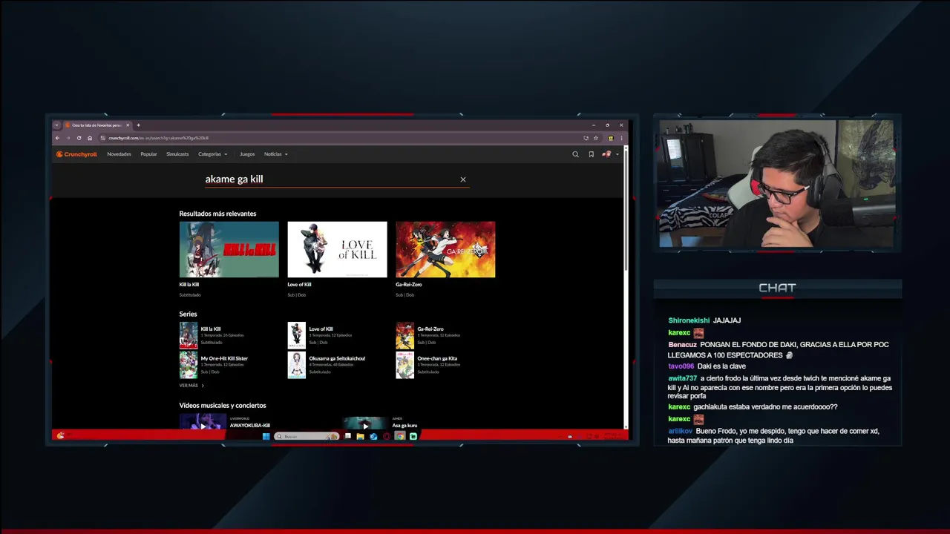Open the Love of Kill large thumbnail

338,249
